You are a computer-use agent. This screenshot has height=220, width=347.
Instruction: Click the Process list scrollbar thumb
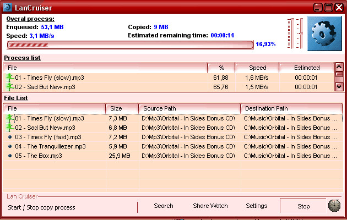[339, 74]
